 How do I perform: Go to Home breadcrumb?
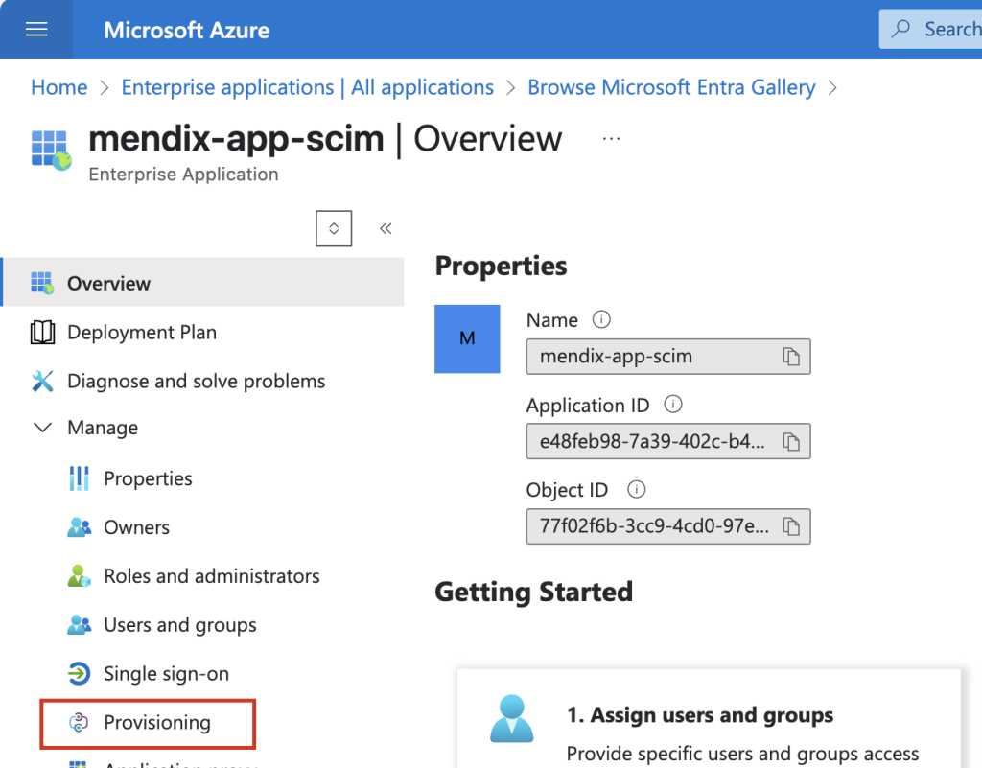click(59, 87)
